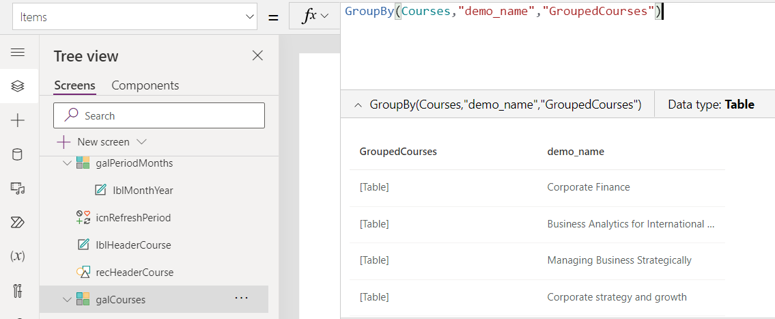775x319 pixels.
Task: Select lblMonthYear in tree
Action: point(143,190)
